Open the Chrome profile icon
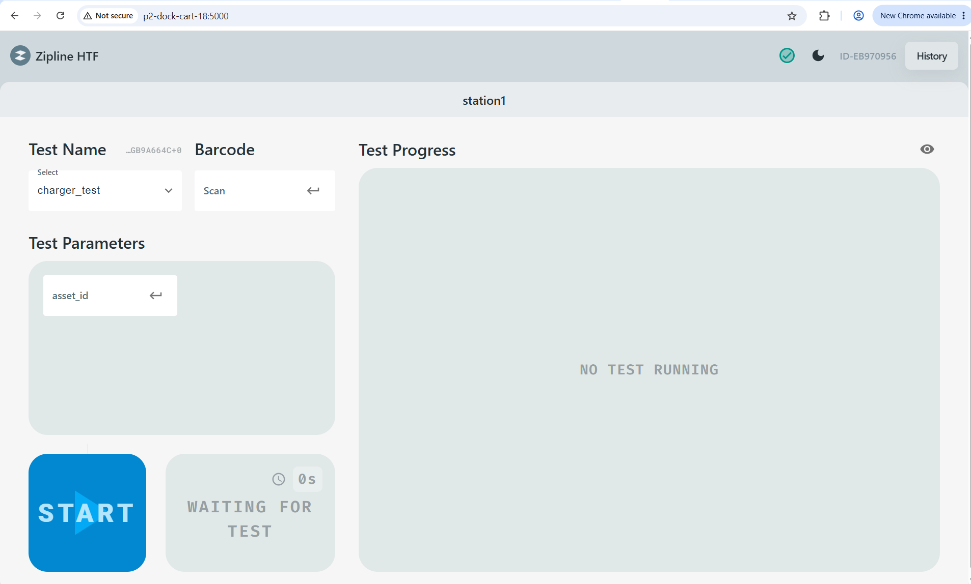971x584 pixels. point(858,16)
